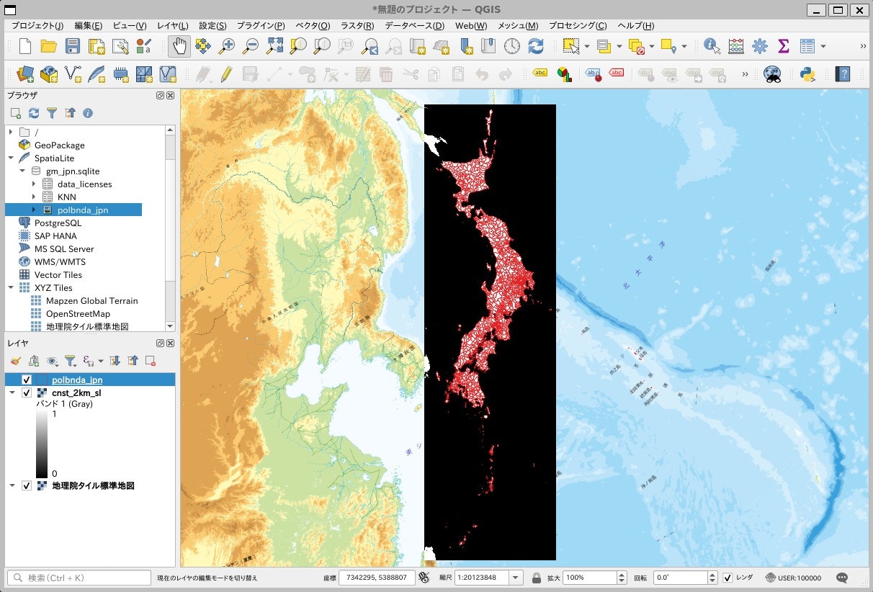The height and width of the screenshot is (592, 873).
Task: Show the Statistical Summary panel
Action: 782,45
